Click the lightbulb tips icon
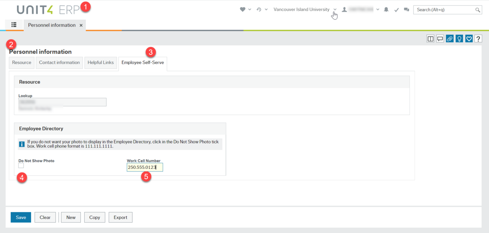Image resolution: width=489 pixels, height=233 pixels. pyautogui.click(x=459, y=38)
